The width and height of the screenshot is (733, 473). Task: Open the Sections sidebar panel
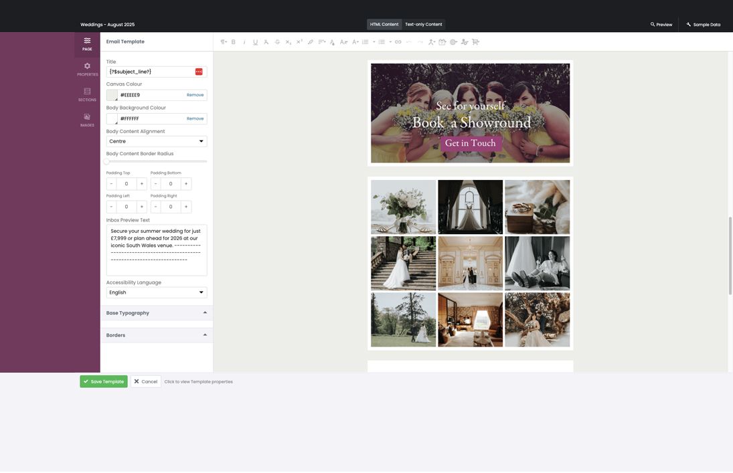[x=87, y=94]
